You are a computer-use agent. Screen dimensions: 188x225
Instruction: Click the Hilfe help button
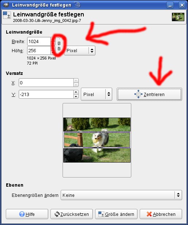point(27,214)
